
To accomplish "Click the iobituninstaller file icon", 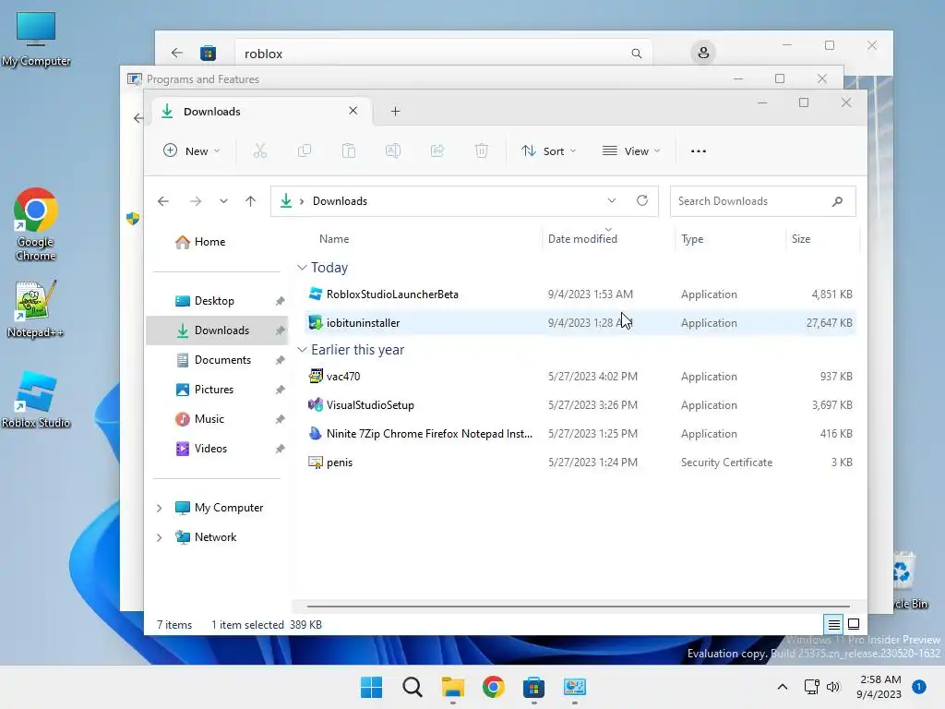I will pyautogui.click(x=316, y=322).
